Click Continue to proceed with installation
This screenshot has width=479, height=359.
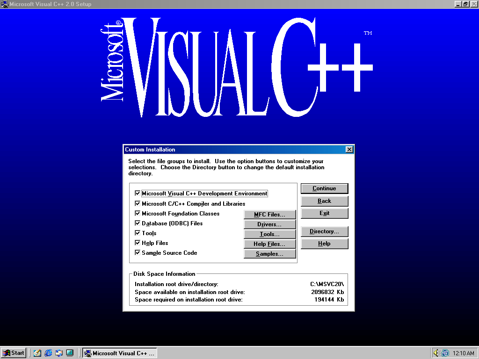tap(325, 188)
